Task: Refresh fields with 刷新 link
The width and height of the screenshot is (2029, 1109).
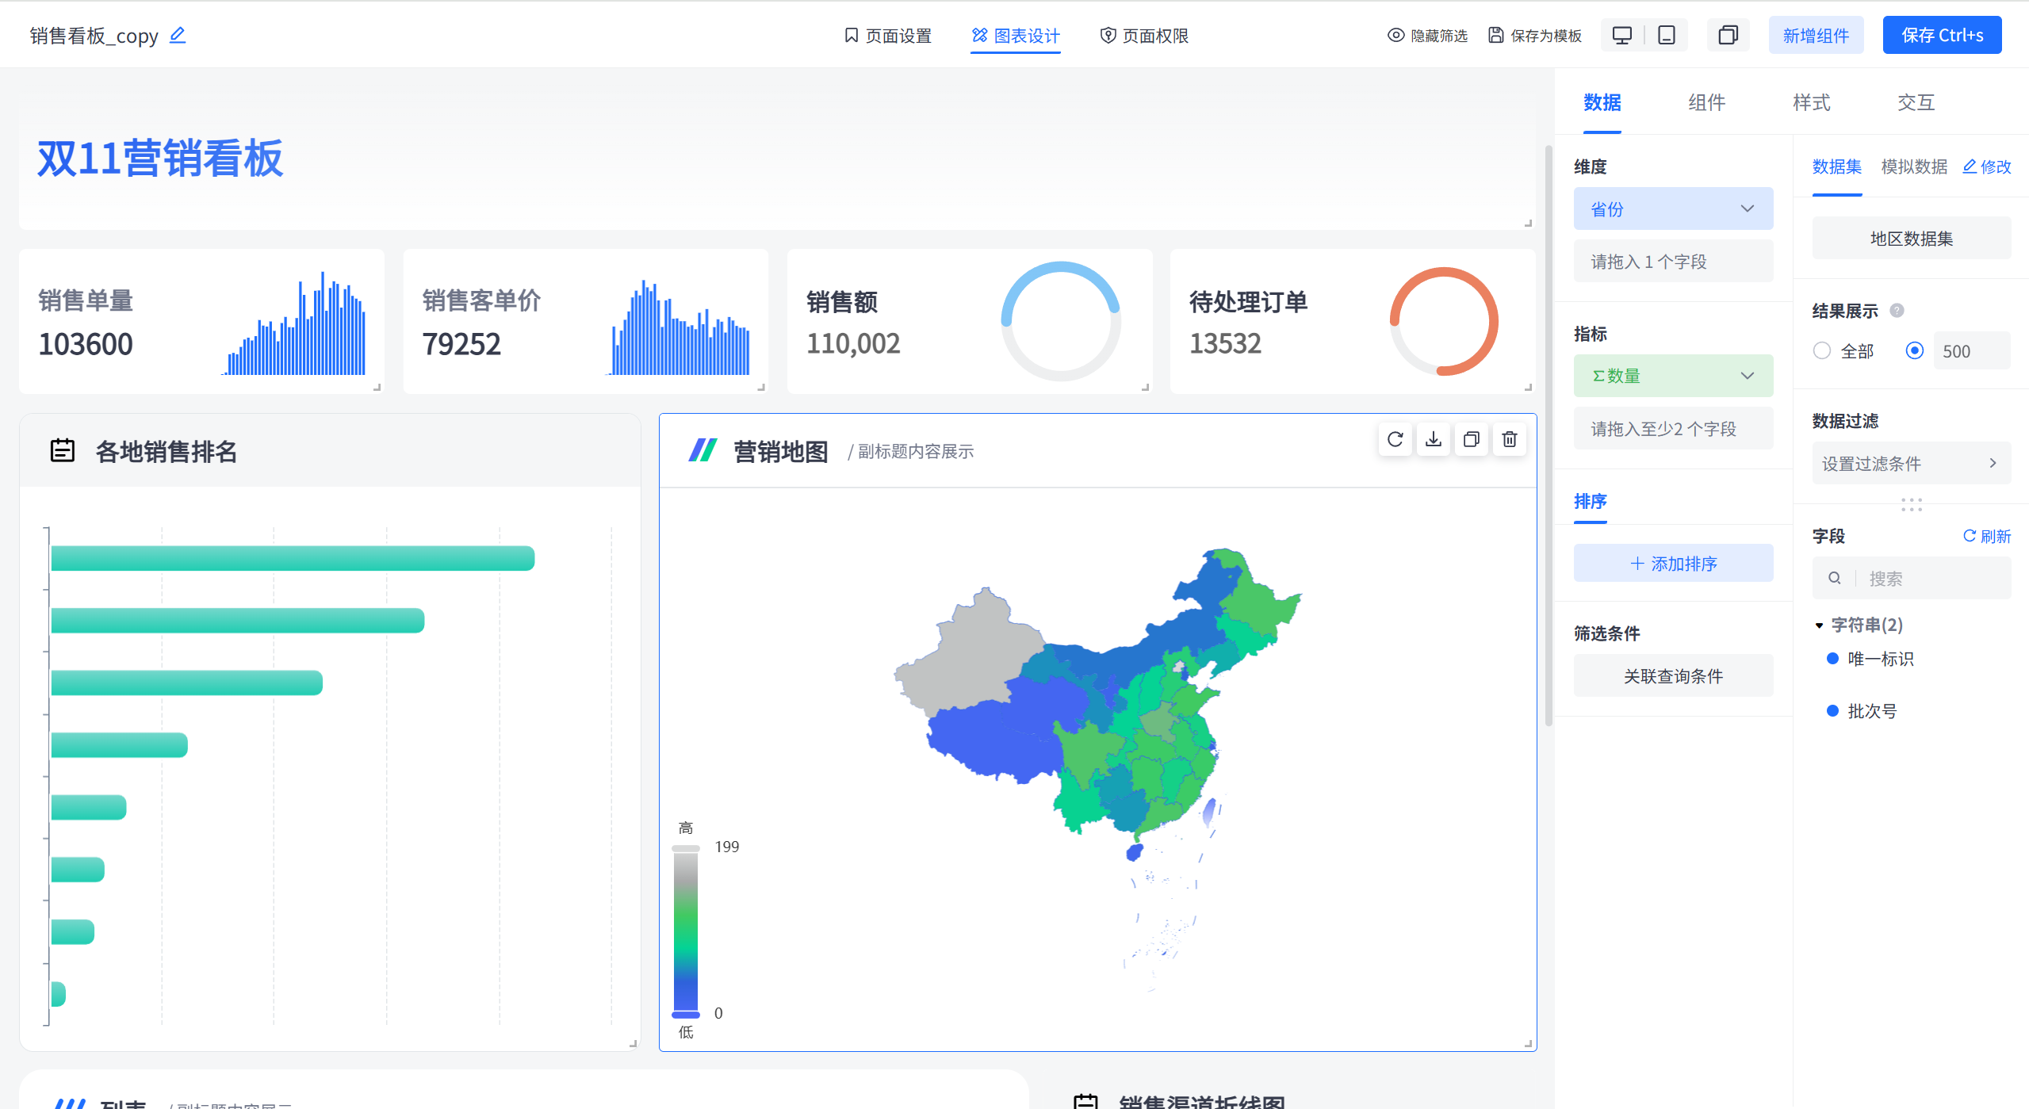Action: coord(1987,536)
